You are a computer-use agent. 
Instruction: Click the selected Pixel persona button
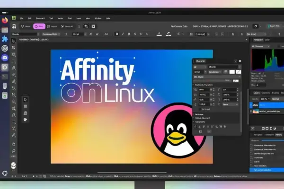coord(39,26)
